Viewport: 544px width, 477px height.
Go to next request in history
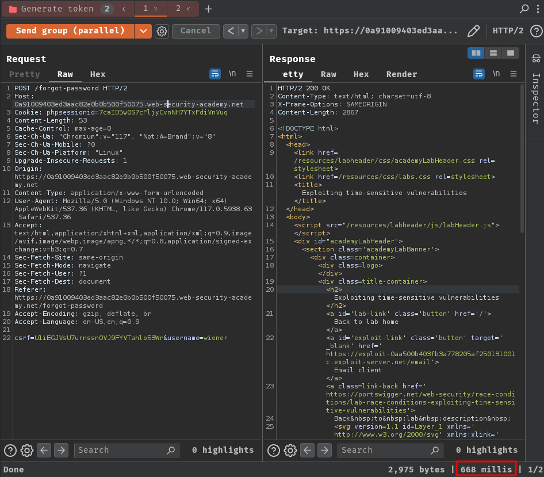[259, 31]
